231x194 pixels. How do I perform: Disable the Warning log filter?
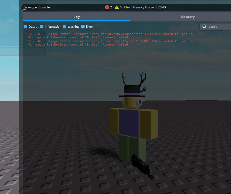tap(64, 26)
